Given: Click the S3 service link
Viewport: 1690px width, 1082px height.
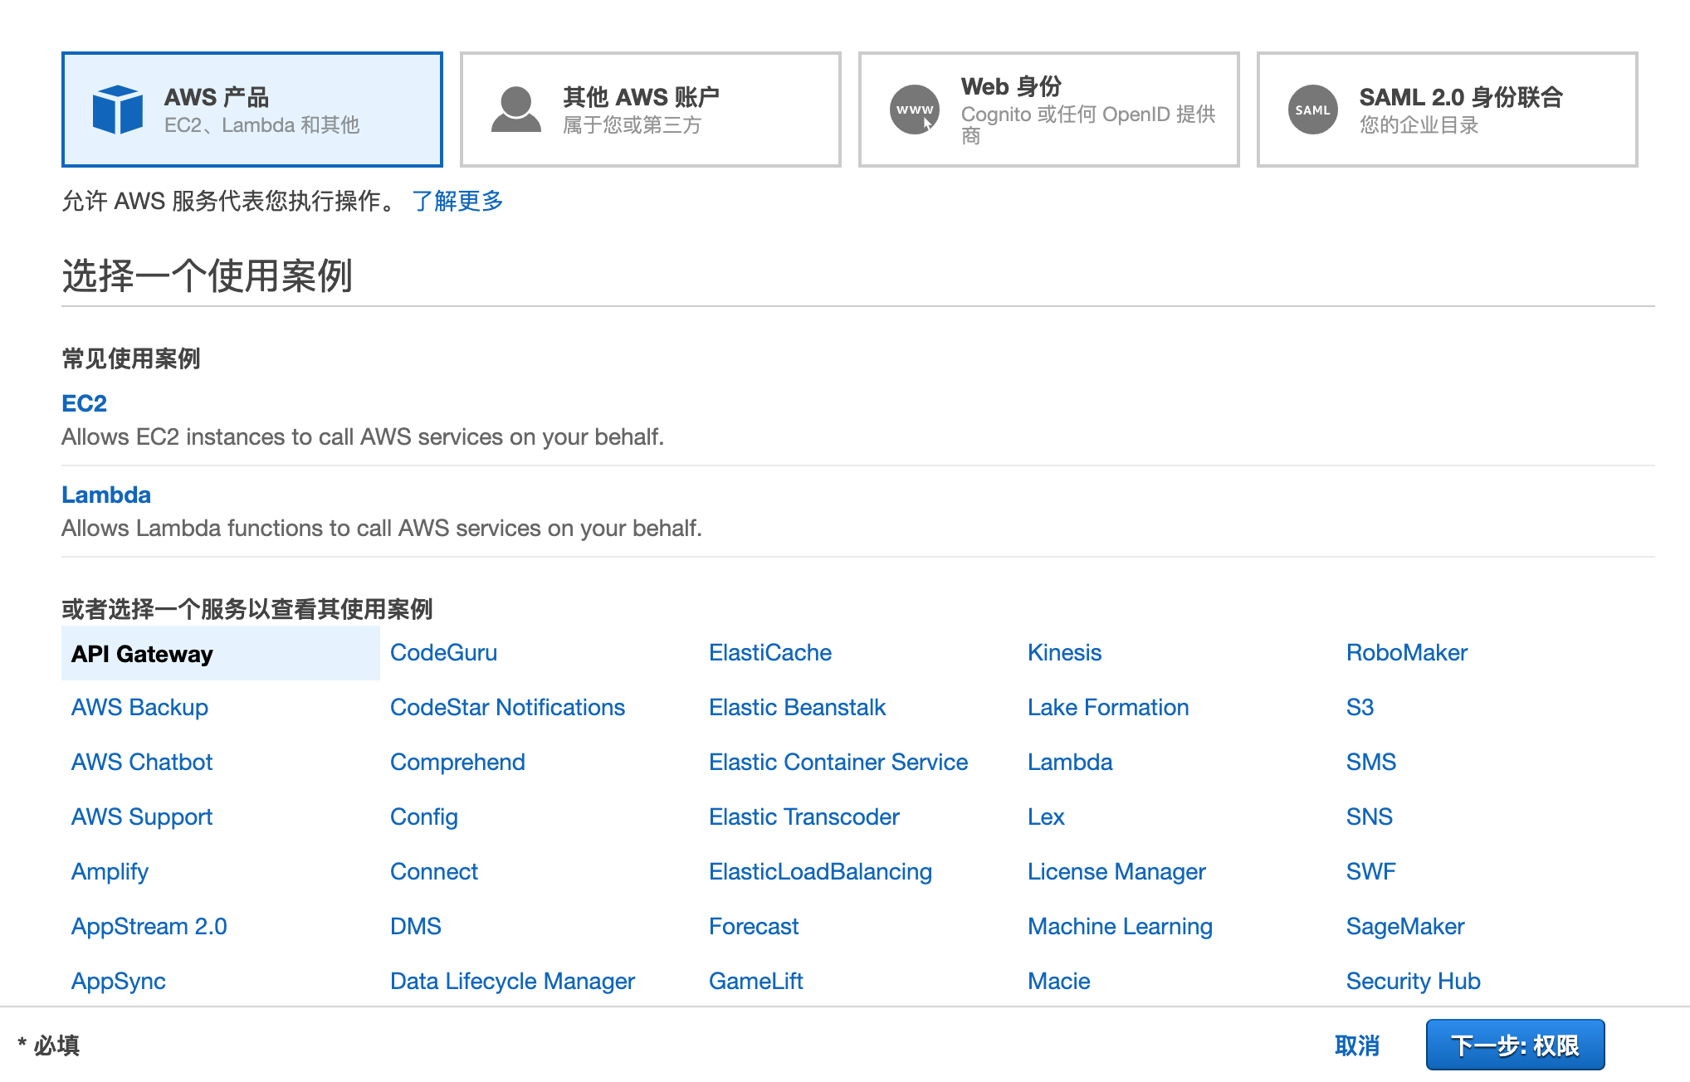Looking at the screenshot, I should pos(1360,707).
